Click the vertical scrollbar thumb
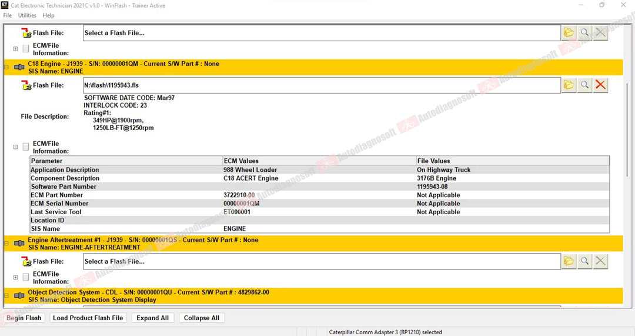 coord(627,129)
